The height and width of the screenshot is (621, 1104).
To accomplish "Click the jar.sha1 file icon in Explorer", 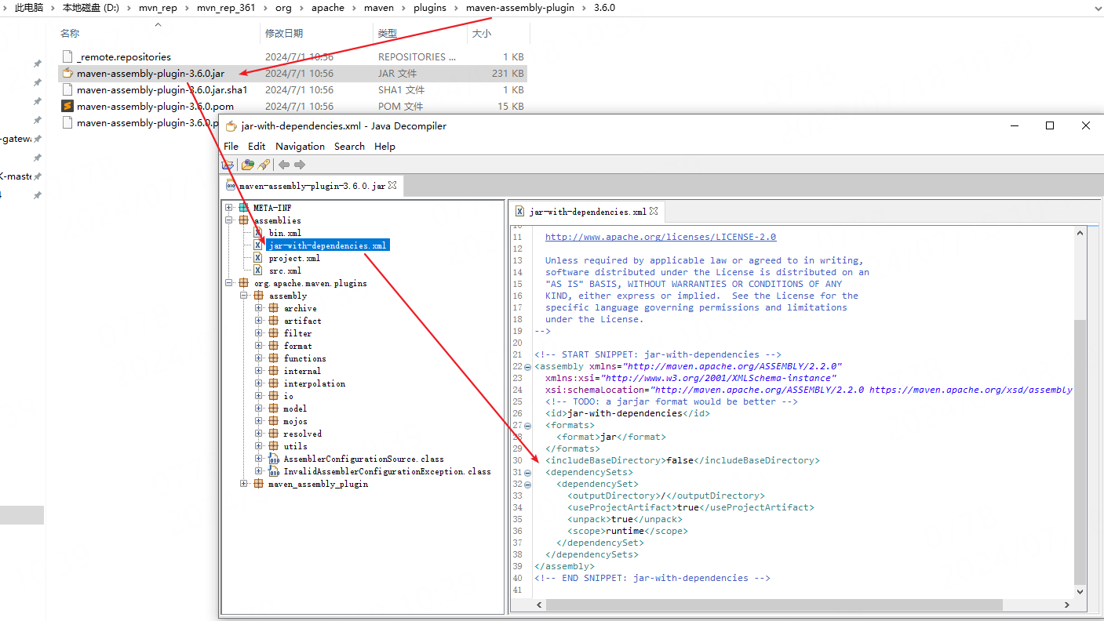I will (x=67, y=89).
